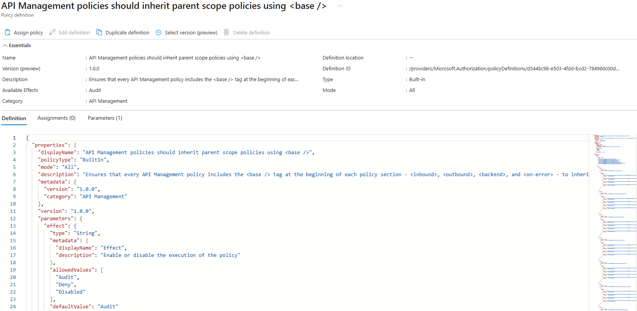This screenshot has width=637, height=311.
Task: Click the Type value Built-in
Action: click(417, 80)
